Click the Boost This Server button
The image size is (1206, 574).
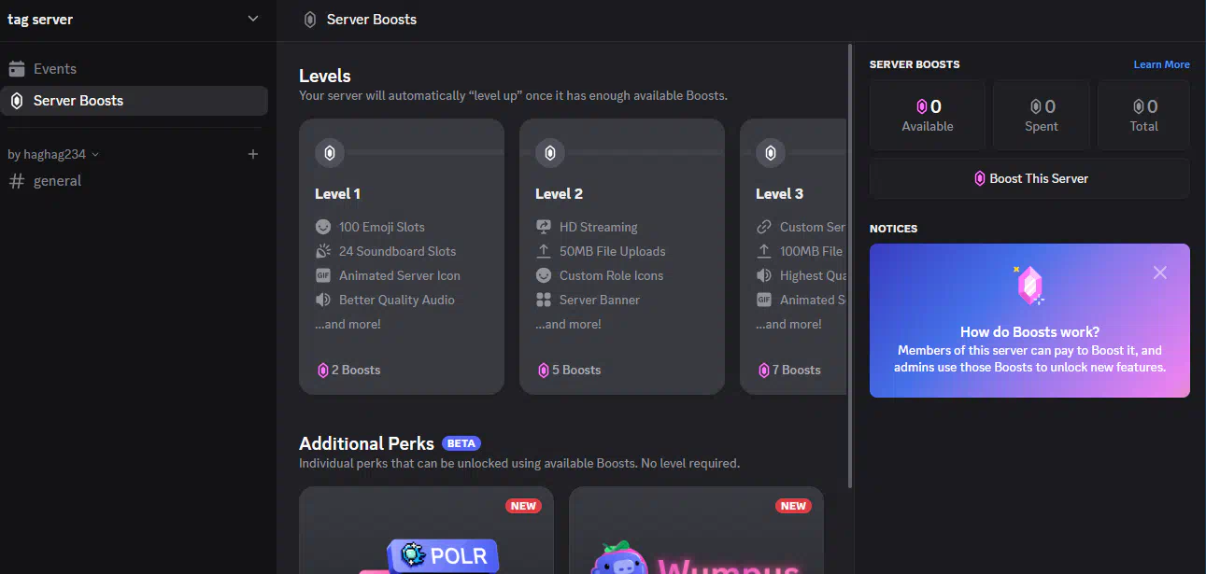1029,178
